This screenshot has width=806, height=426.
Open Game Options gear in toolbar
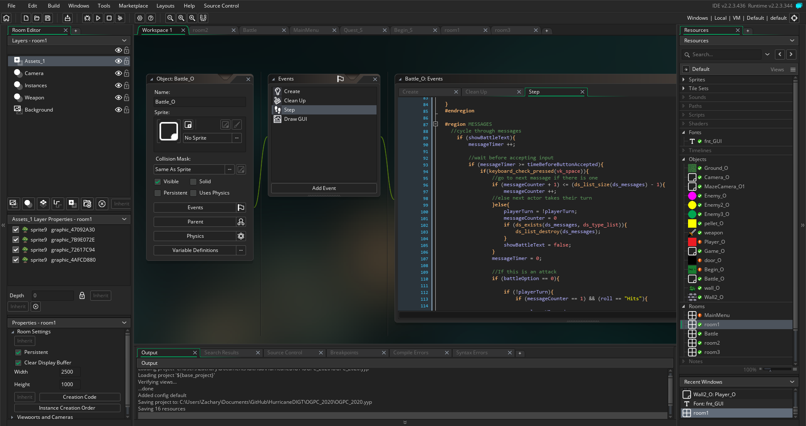[x=140, y=18]
